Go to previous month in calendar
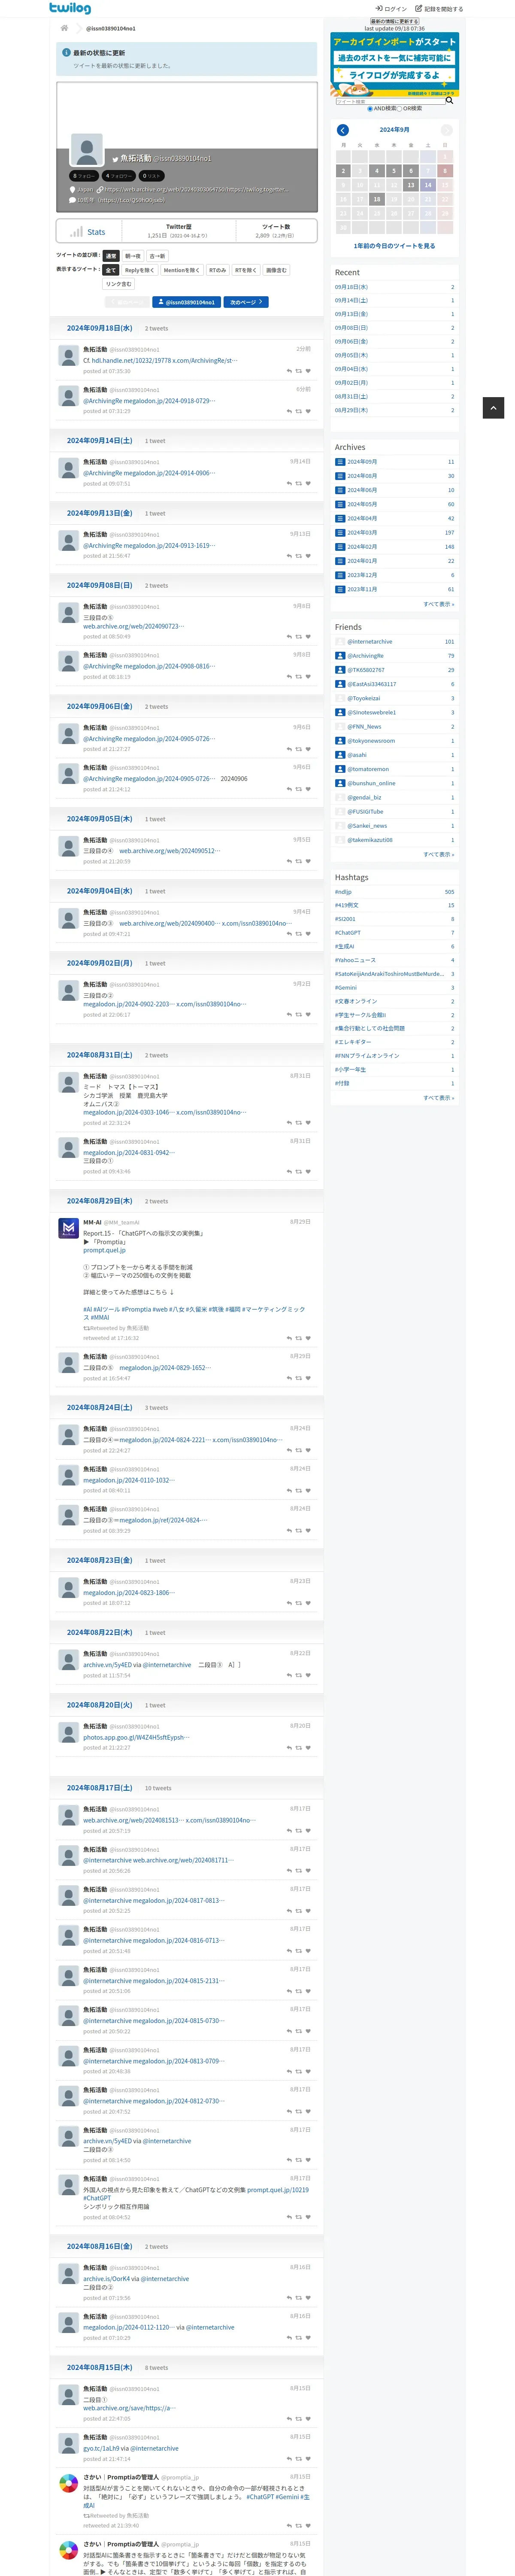 (x=343, y=130)
